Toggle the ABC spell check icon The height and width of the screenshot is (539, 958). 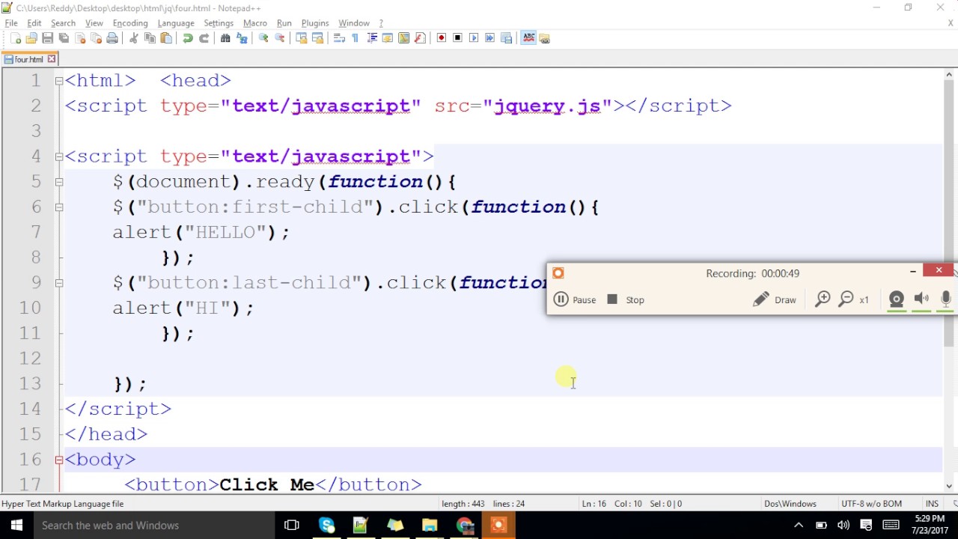tap(528, 38)
